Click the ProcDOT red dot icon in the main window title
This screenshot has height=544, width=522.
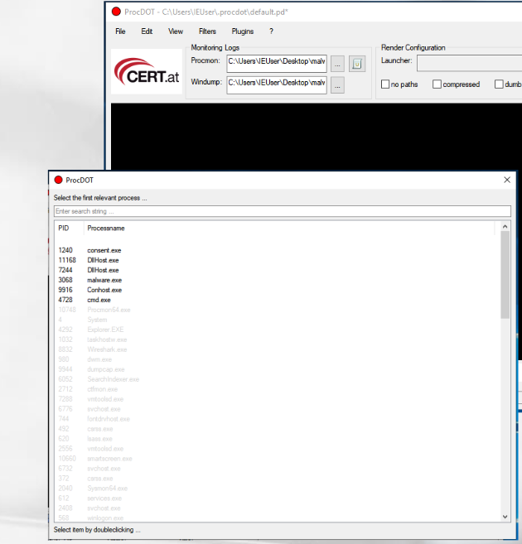tap(116, 12)
